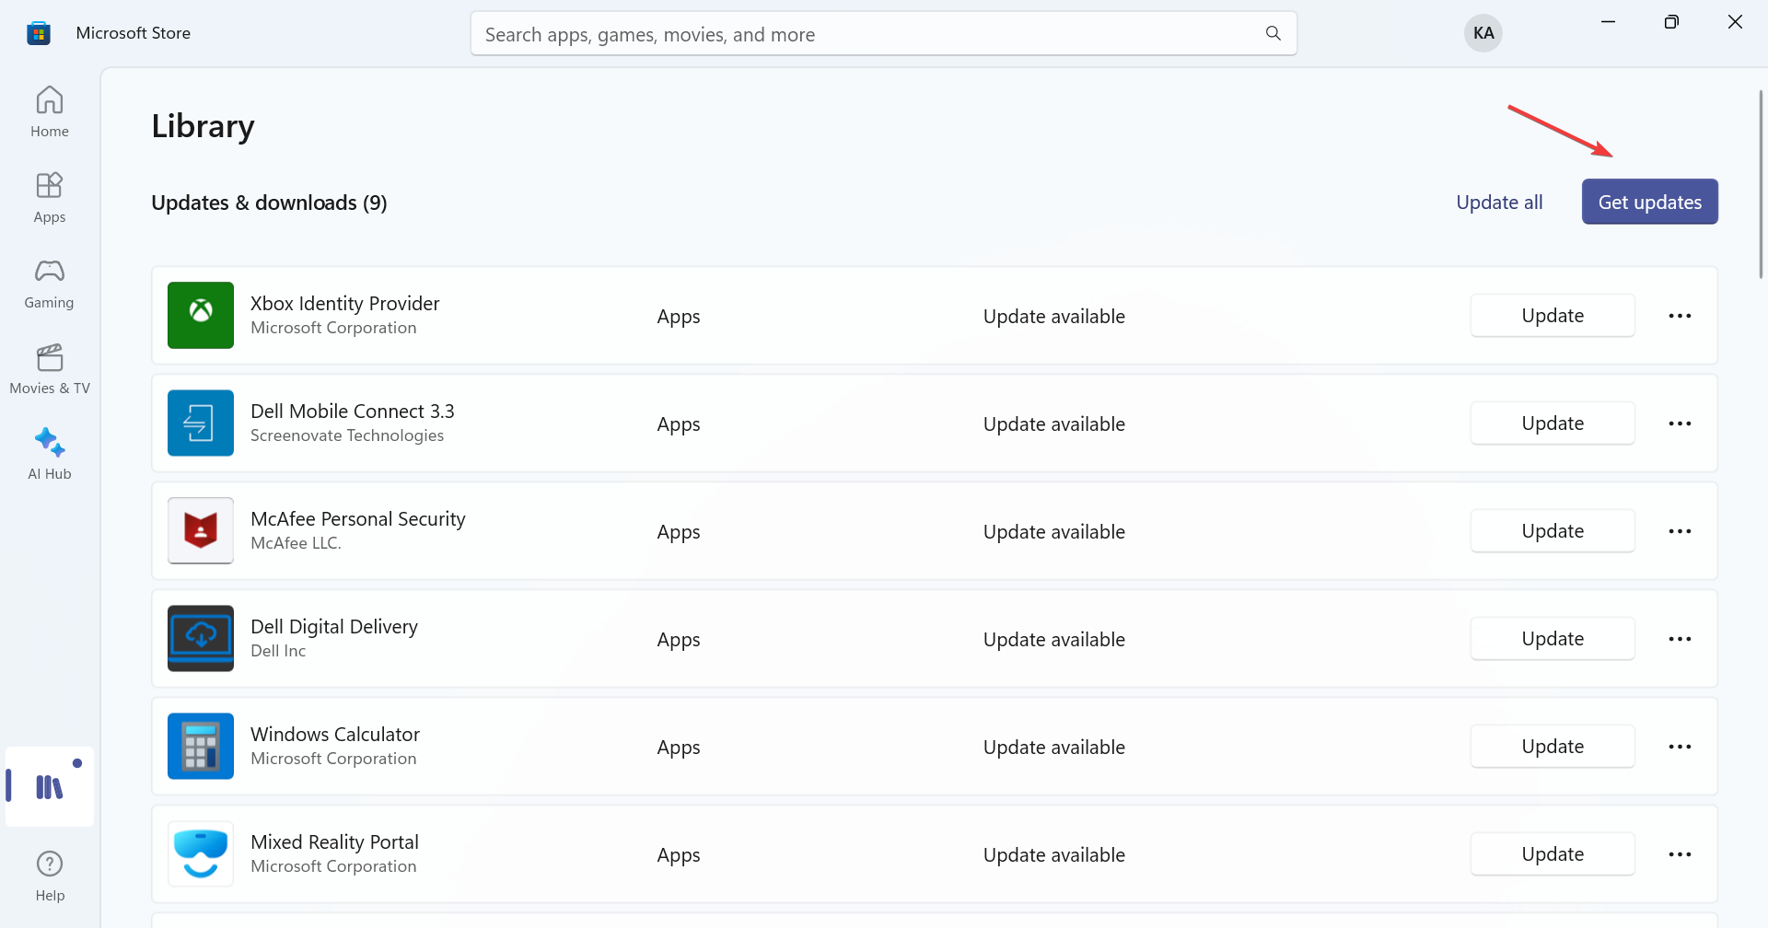Click Update available status for Windows Calculator
The image size is (1768, 928).
click(x=1054, y=747)
